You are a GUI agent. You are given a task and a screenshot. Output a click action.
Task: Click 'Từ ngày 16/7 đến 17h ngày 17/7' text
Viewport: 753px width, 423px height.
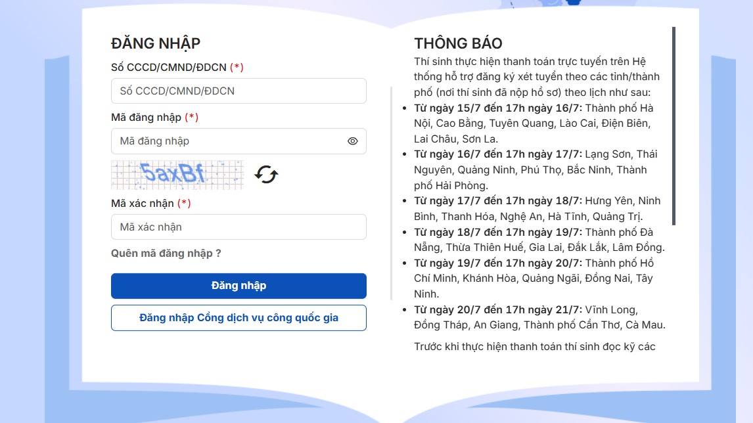[x=498, y=154]
